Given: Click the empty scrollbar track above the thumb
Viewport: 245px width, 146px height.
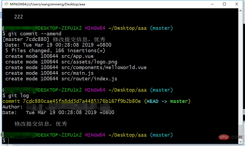Looking at the screenshot, I should tap(241, 69).
